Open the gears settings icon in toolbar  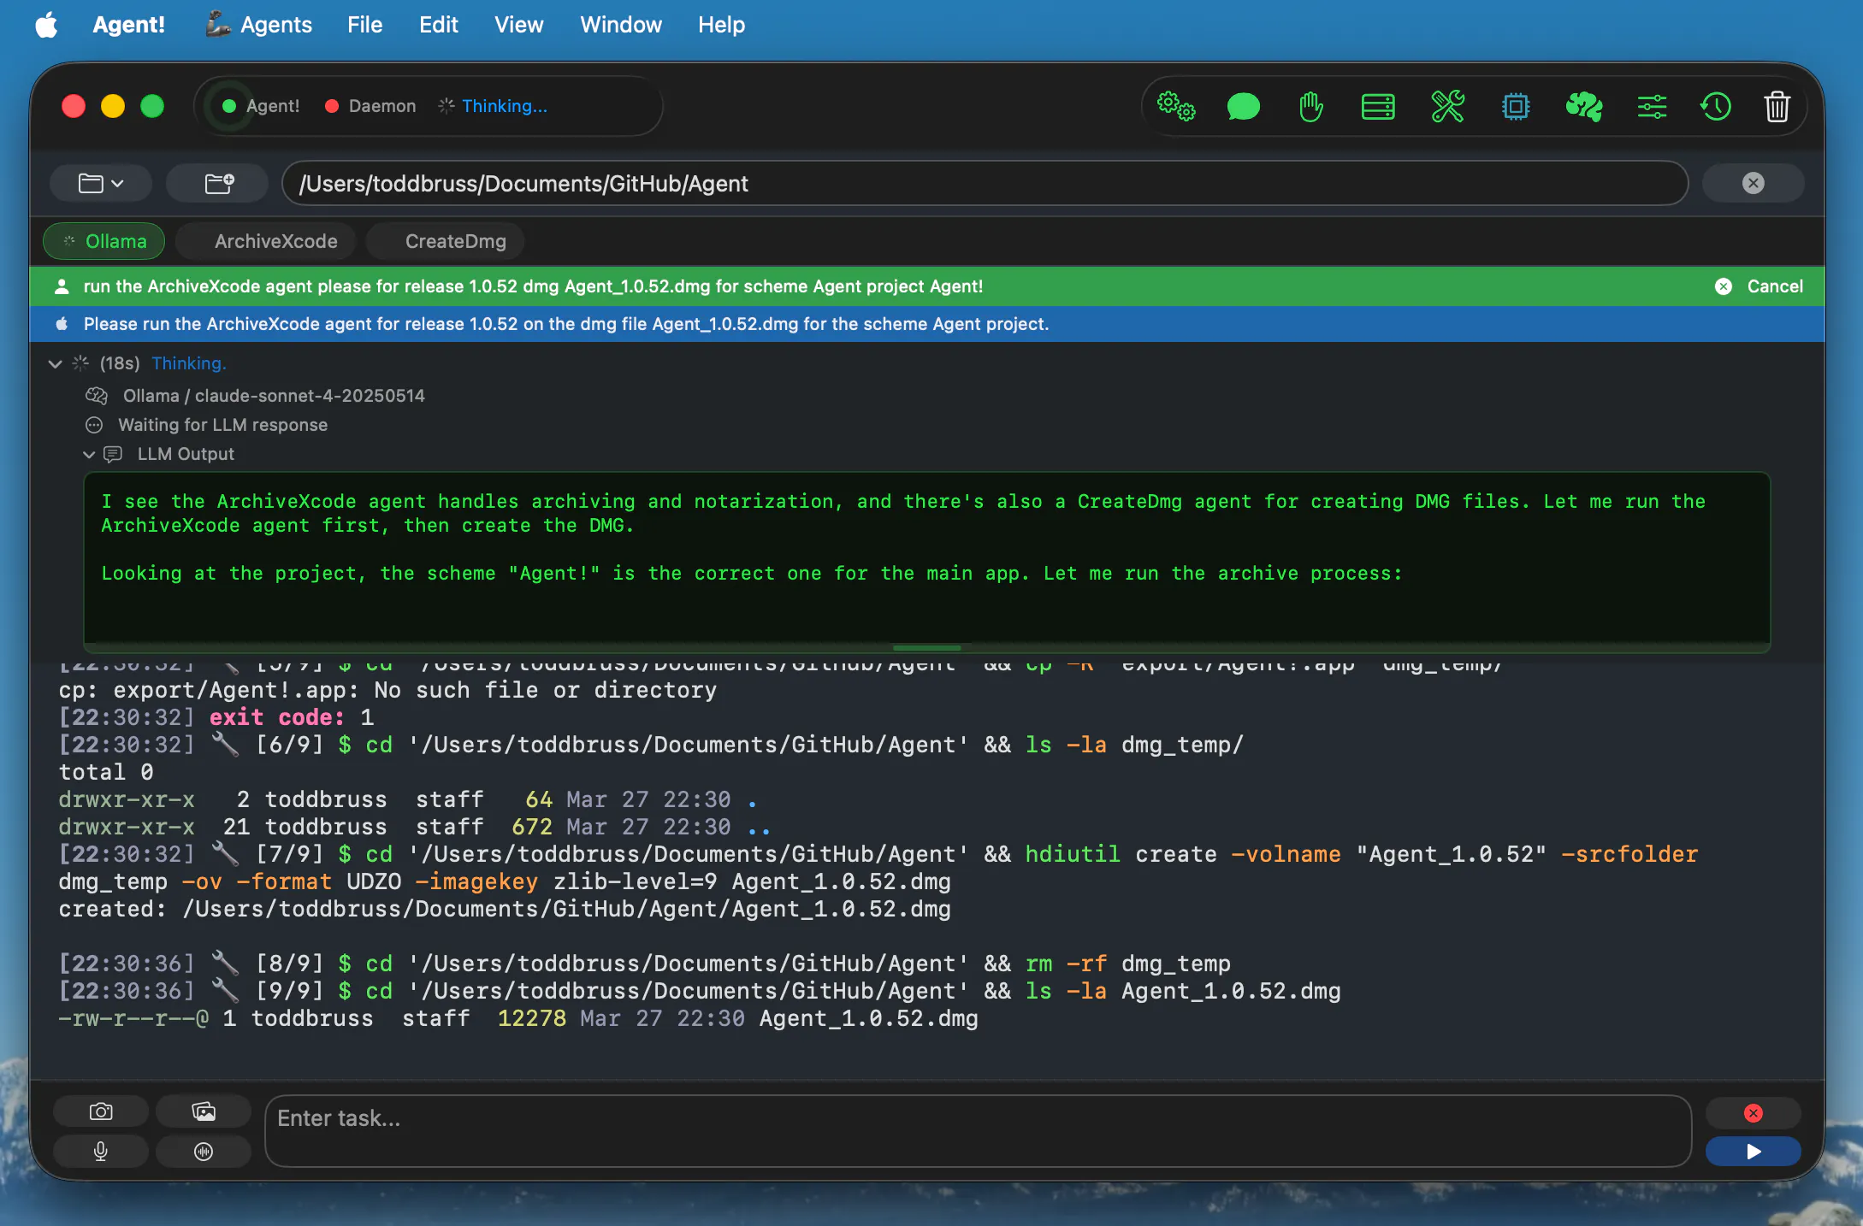click(x=1175, y=107)
